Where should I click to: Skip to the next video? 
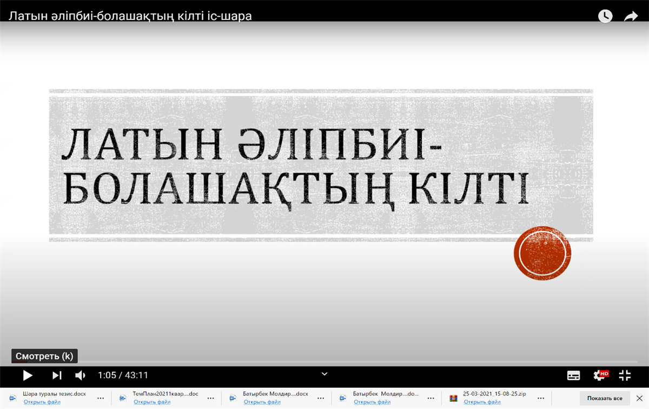57,375
